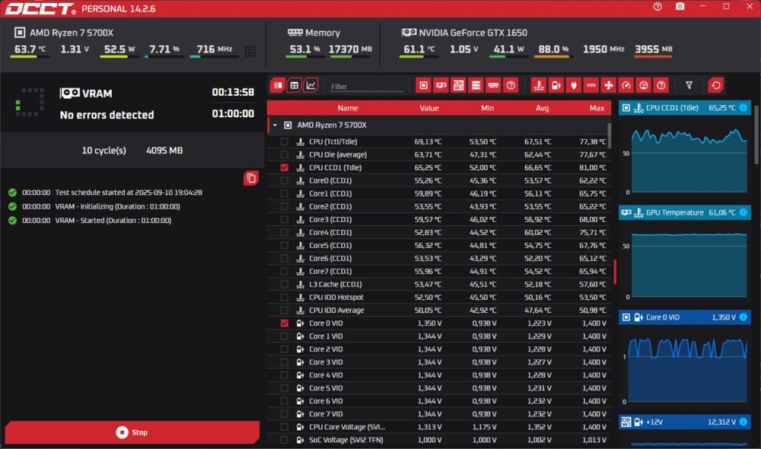Screen dimensions: 761x449
Task: Click the GPU Temperature graph header
Action: tap(685, 212)
